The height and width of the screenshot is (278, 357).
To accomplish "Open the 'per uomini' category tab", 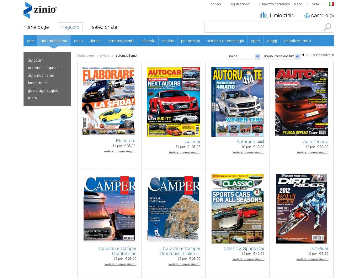I will (190, 41).
